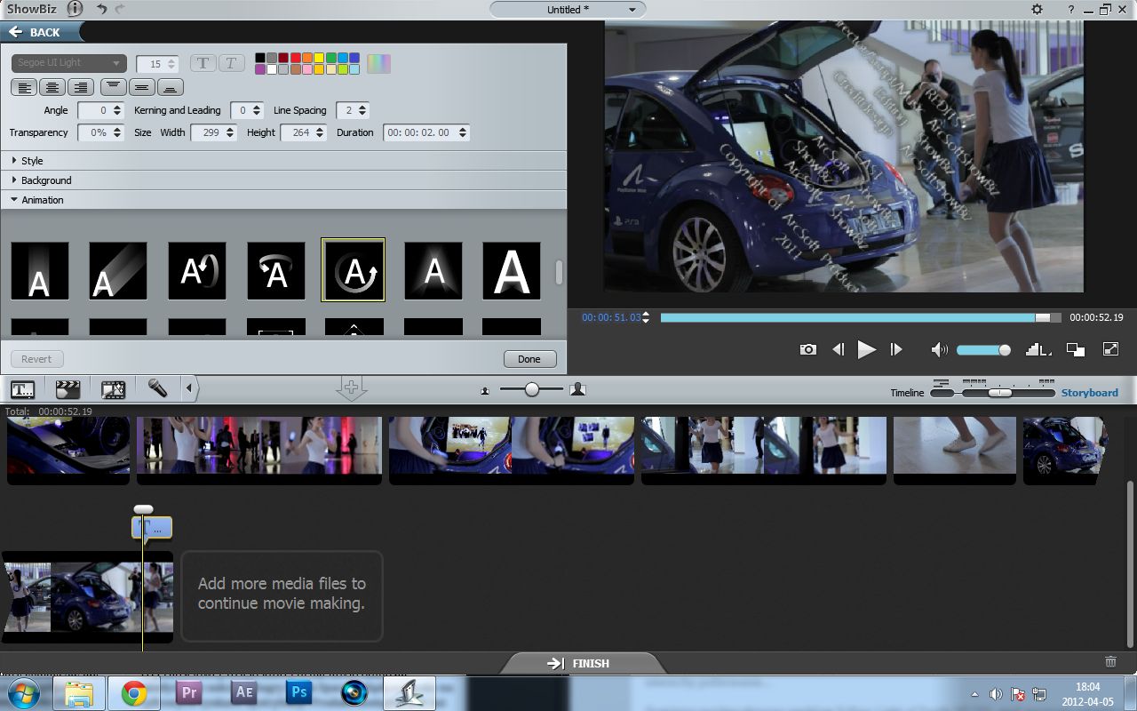
Task: Pick the black color swatch
Action: click(260, 58)
